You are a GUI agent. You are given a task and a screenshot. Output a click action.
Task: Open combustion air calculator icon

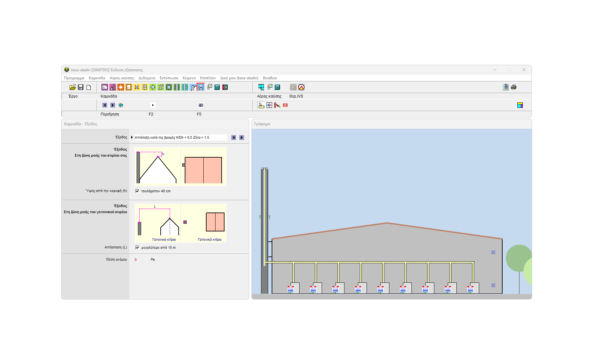tap(277, 87)
